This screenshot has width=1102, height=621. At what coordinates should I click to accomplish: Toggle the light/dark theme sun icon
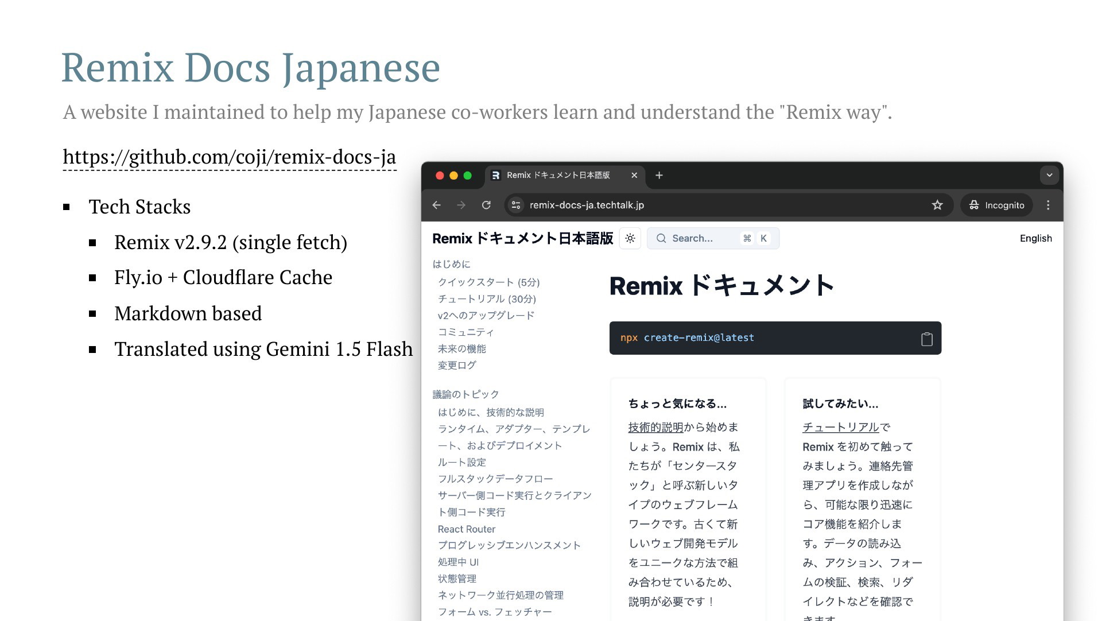(630, 238)
